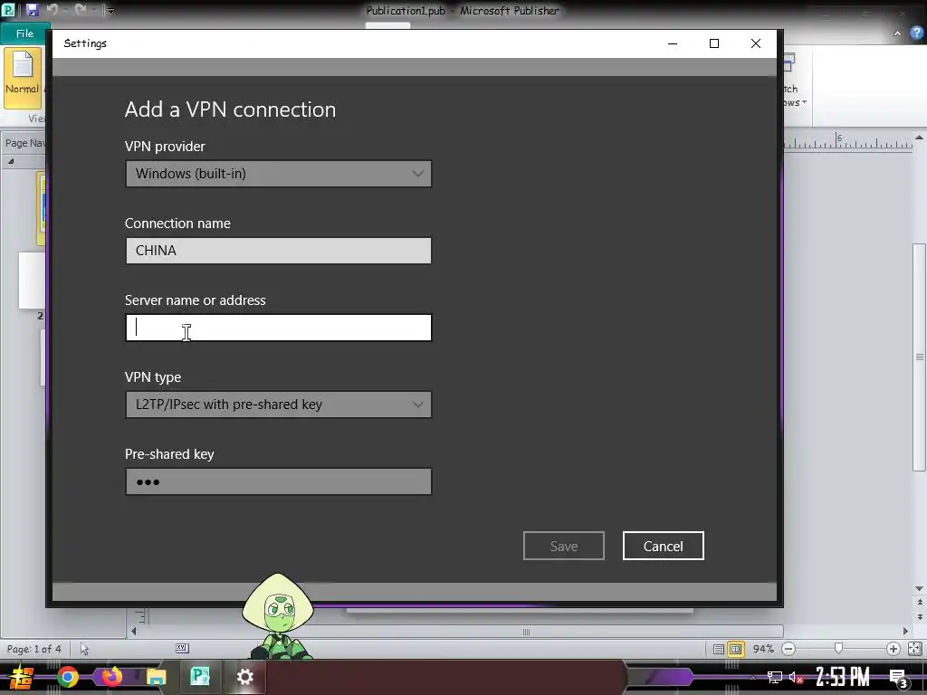Viewport: 927px width, 695px height.
Task: Collapse the Page Navigation section triangle
Action: tap(11, 161)
